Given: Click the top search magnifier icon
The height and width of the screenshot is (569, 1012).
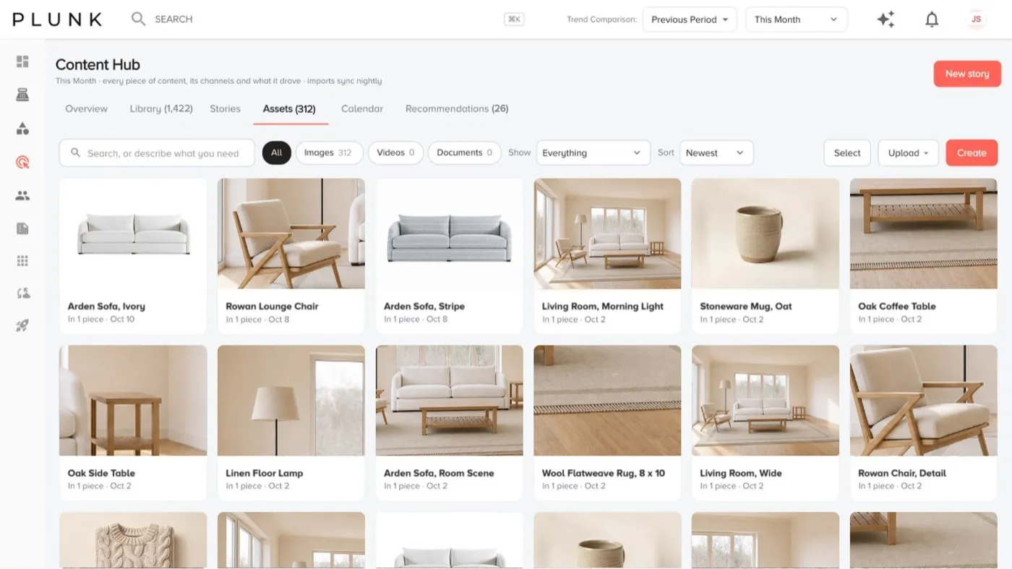Looking at the screenshot, I should click(x=138, y=19).
